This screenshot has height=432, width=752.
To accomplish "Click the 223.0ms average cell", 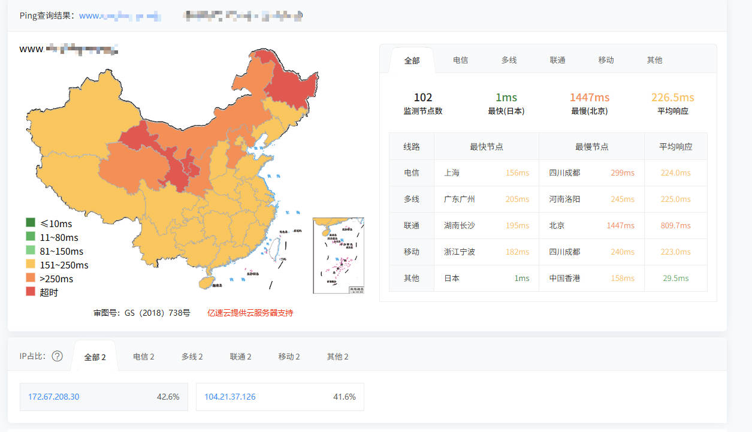I will 675,252.
